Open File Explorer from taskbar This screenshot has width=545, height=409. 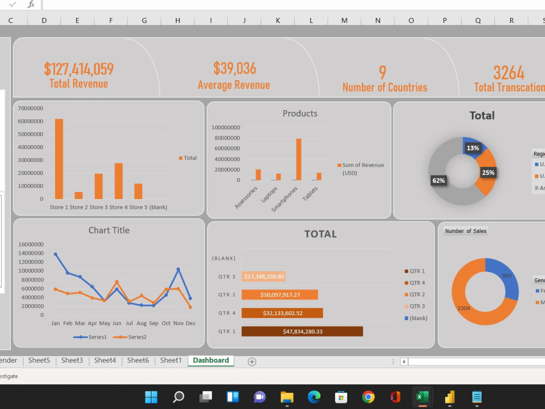287,396
